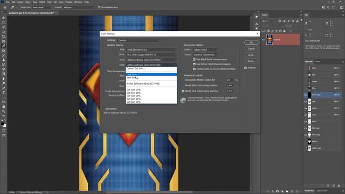Toggle Blend Text Colors Using Gamma checkbox
345x194 pixels.
tap(183, 91)
